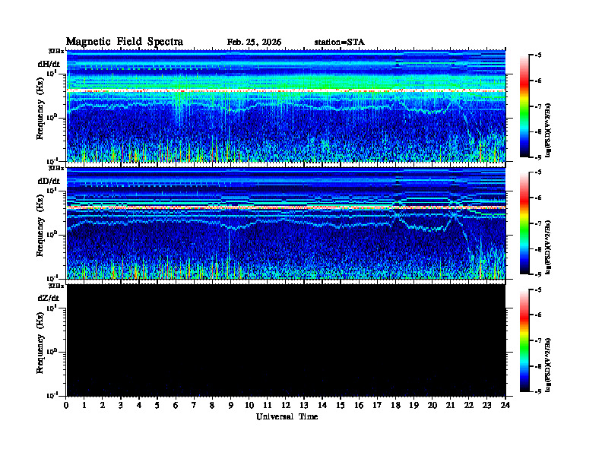Click the color bar beside the dH/dt panel
The width and height of the screenshot is (602, 465).
tap(524, 106)
